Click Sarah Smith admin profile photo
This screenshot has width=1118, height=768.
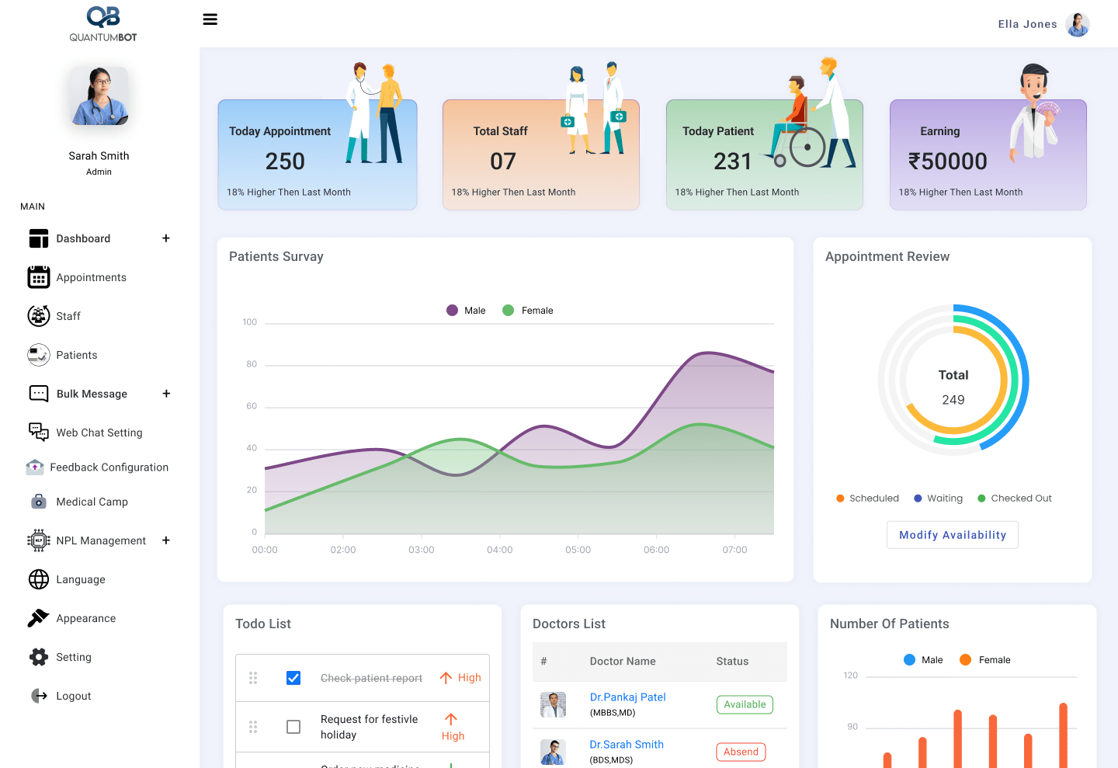click(x=99, y=96)
